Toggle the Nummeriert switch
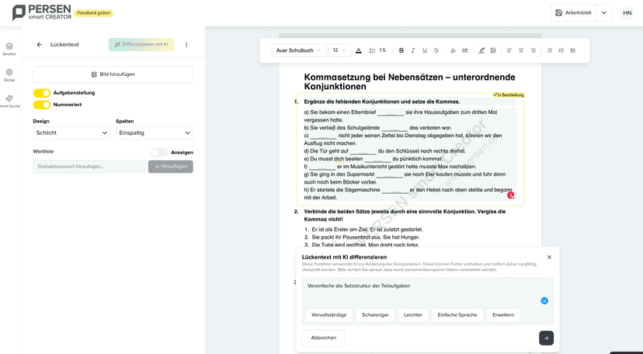 (42, 105)
